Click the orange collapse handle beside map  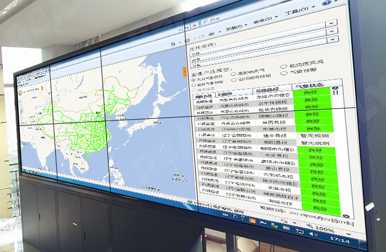[184, 72]
